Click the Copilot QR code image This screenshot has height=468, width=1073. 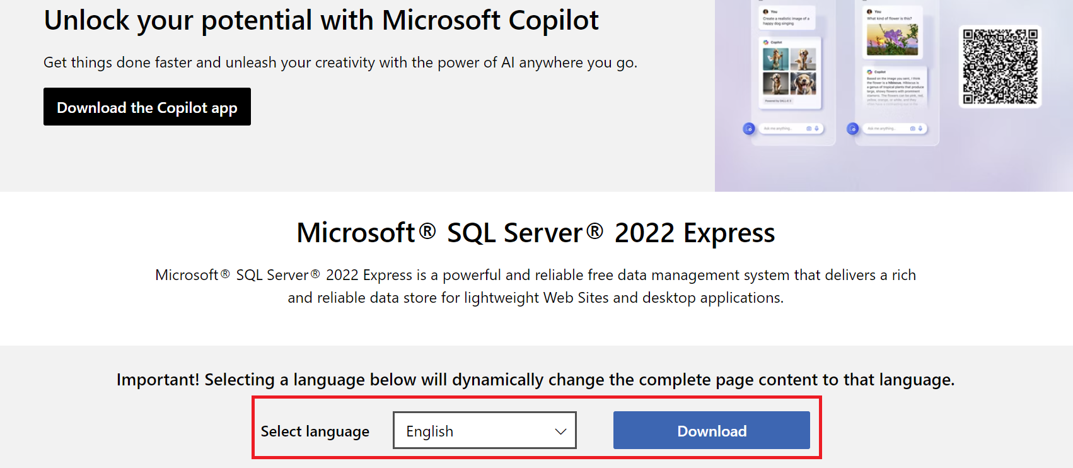(1000, 67)
